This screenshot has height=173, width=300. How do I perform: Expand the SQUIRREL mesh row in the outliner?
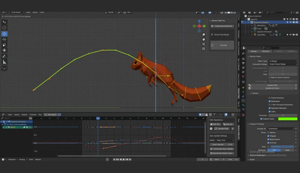click(252, 35)
